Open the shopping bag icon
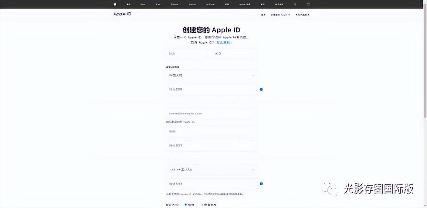The image size is (427, 208). pos(308,4)
